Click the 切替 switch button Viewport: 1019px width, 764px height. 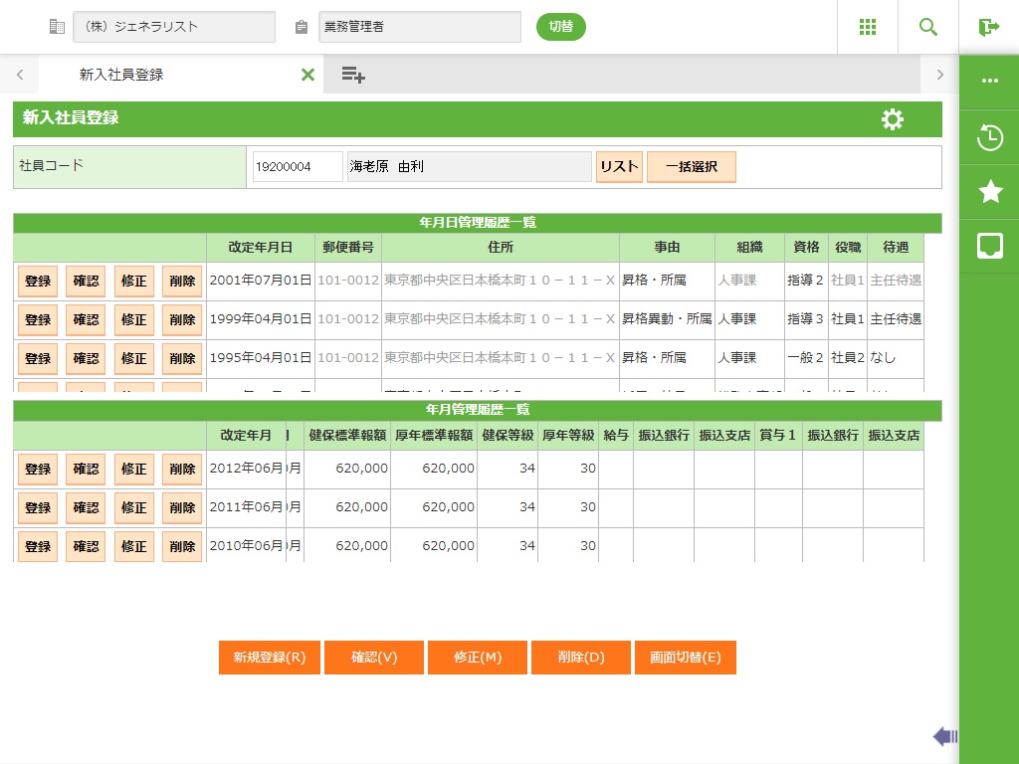coord(561,27)
